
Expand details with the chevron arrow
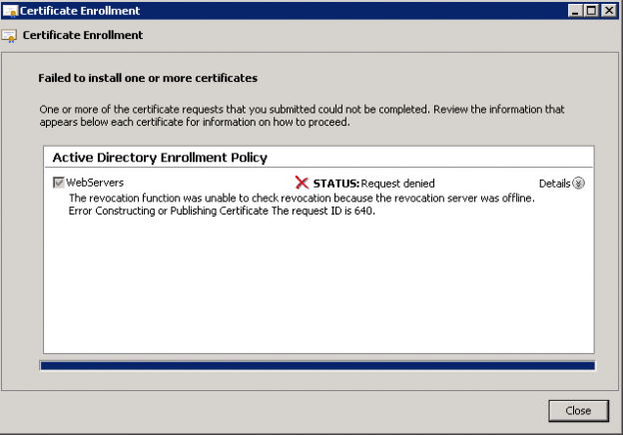[578, 183]
